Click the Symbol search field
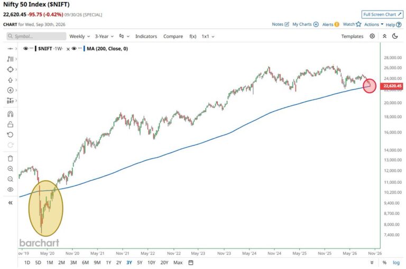Viewport: 406px width, 269px height. 36,36
